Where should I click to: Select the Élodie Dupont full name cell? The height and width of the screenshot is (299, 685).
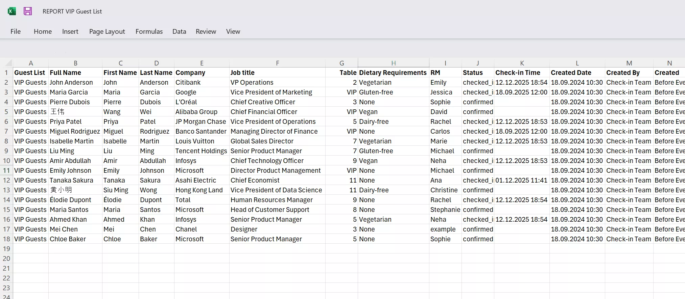pyautogui.click(x=75, y=200)
